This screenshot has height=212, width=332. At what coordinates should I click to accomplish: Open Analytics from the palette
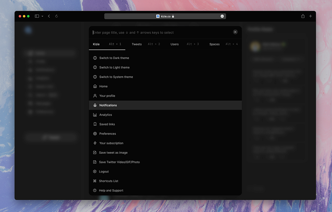[x=165, y=115]
